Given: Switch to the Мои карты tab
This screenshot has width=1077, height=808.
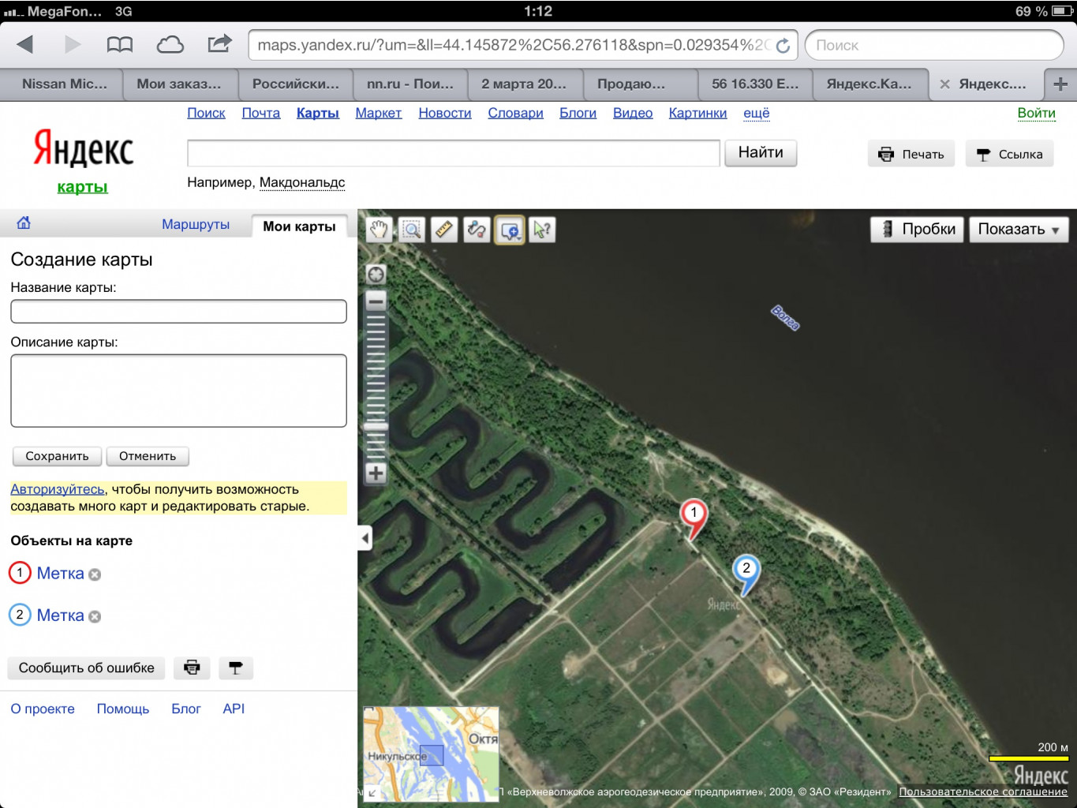Looking at the screenshot, I should coord(299,226).
